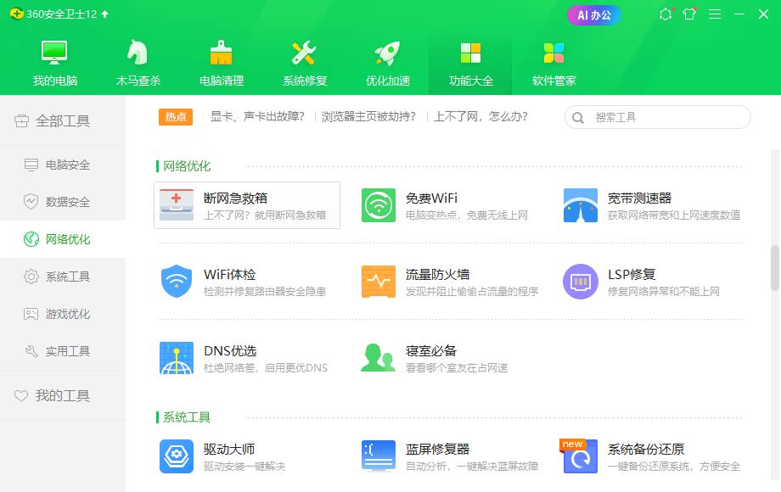Click the 流量防火墙 title text
The width and height of the screenshot is (781, 492).
(x=437, y=275)
